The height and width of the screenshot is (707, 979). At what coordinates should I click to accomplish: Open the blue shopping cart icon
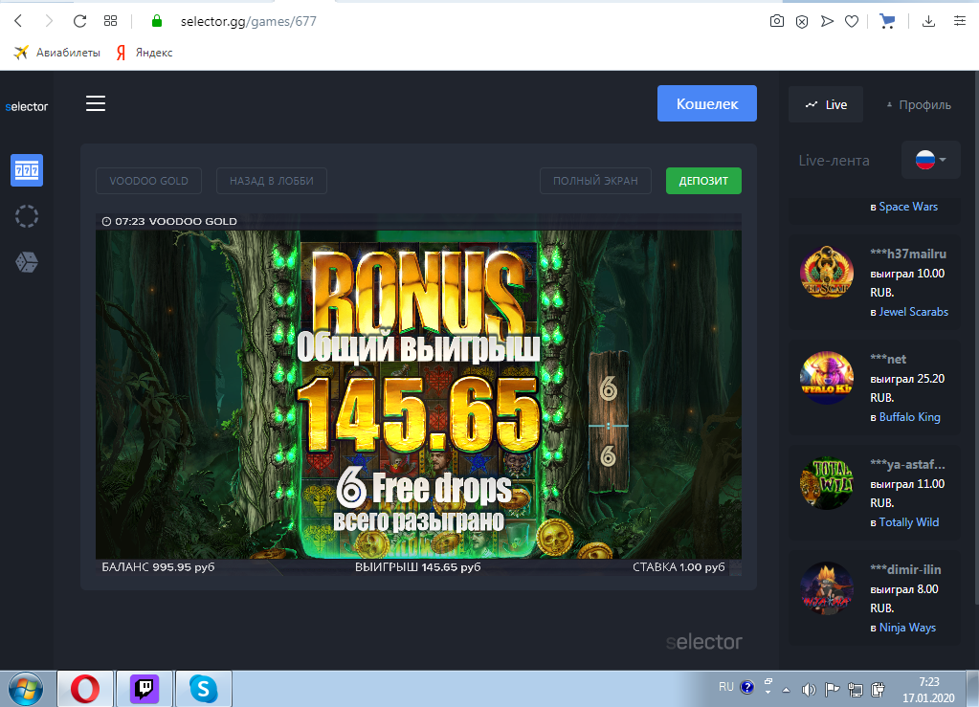(887, 21)
